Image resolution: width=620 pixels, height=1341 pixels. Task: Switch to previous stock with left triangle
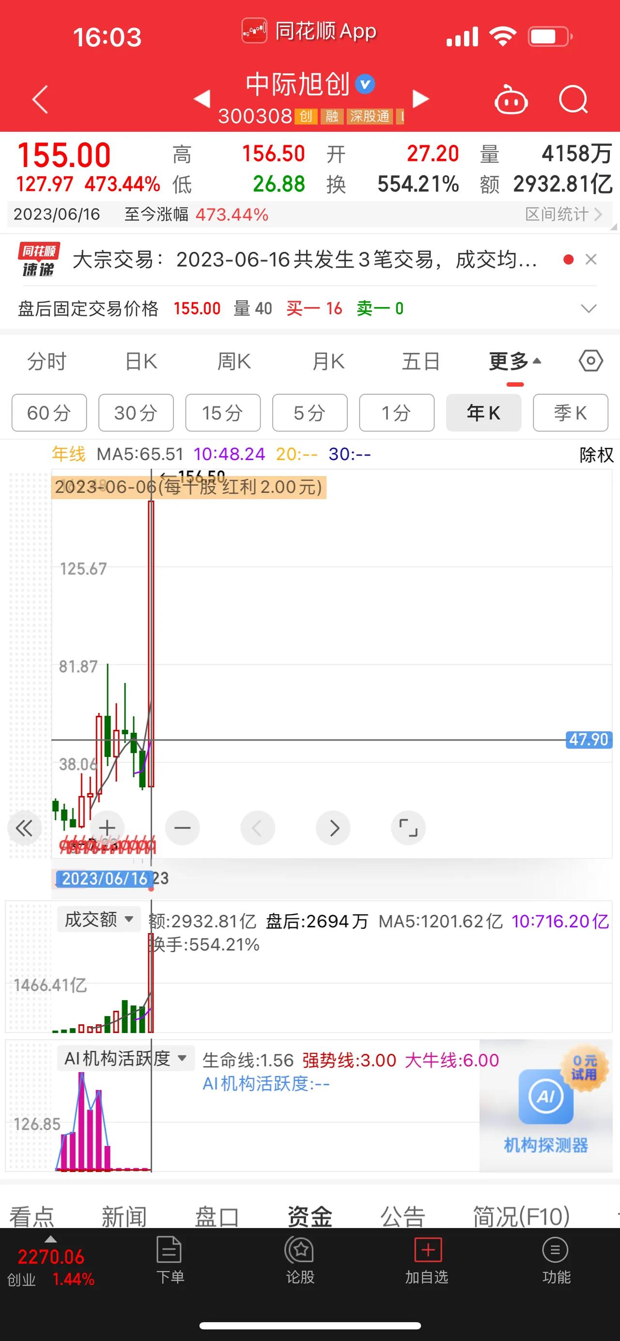point(202,98)
